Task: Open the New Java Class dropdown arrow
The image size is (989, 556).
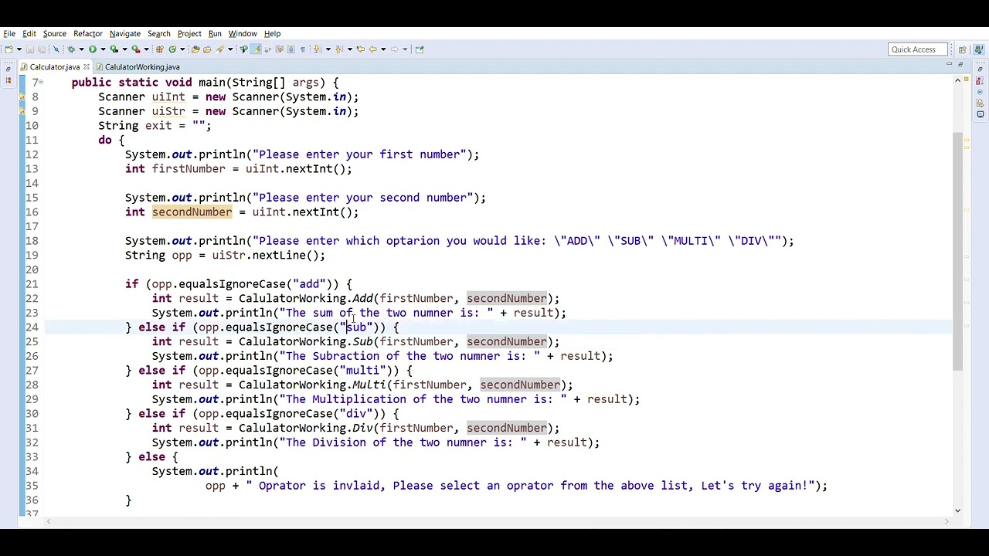Action: pyautogui.click(x=182, y=49)
